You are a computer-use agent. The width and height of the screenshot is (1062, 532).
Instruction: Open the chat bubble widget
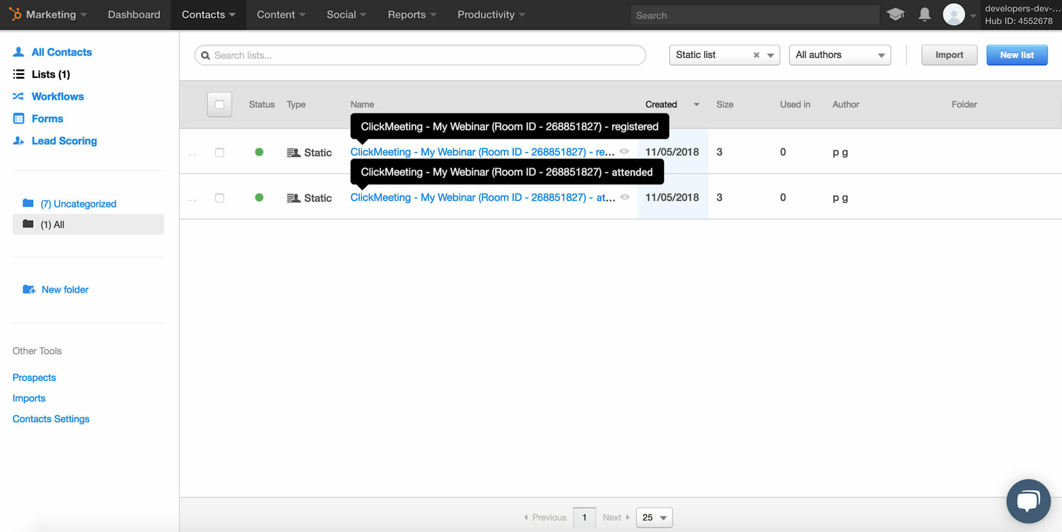1028,501
